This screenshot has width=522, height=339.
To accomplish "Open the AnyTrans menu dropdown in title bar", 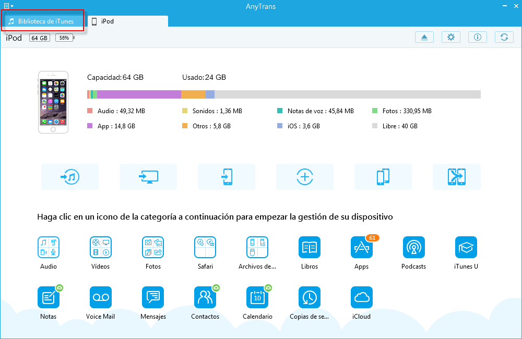I will tap(9, 6).
